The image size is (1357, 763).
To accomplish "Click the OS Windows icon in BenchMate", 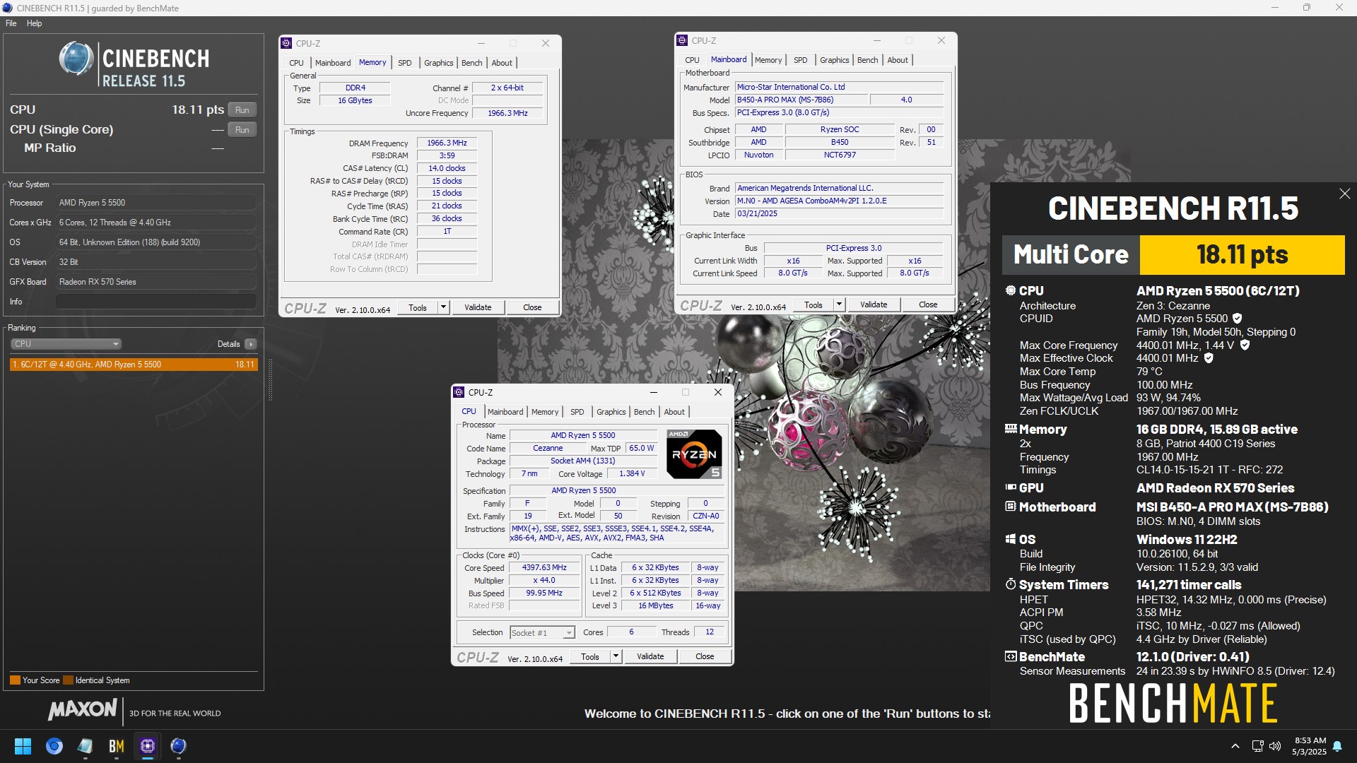I will [x=1011, y=539].
